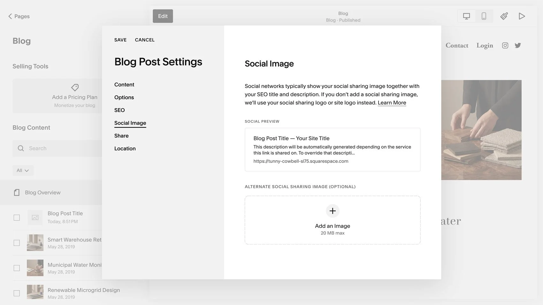Open the All filter dropdown
543x305 pixels.
coord(23,171)
